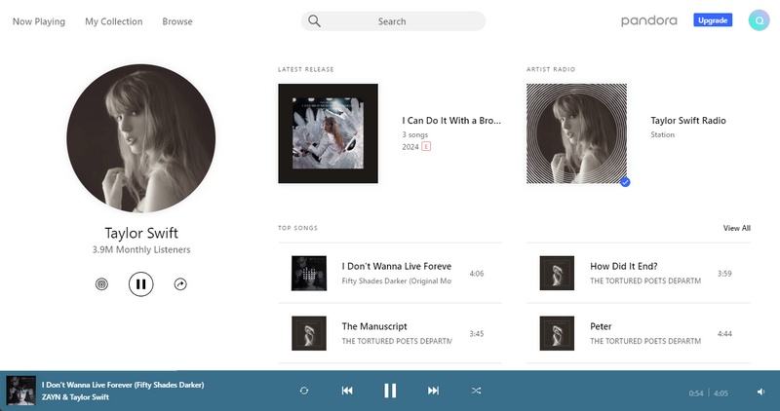Open now playing album art in player bar
The image size is (780, 411).
click(x=21, y=391)
